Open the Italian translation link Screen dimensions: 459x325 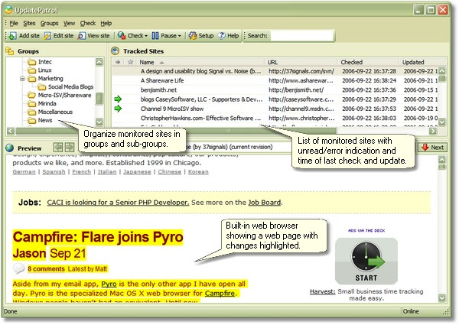(107, 172)
